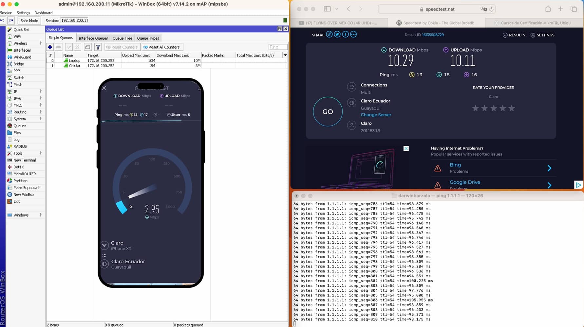The image size is (584, 327).
Task: Toggle Safe Mode in WinBox
Action: click(29, 21)
